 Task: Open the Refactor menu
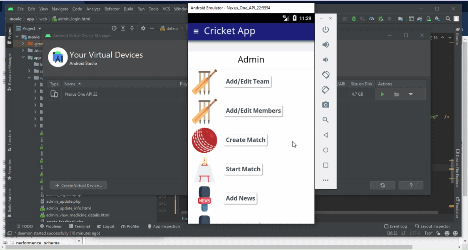[x=112, y=9]
